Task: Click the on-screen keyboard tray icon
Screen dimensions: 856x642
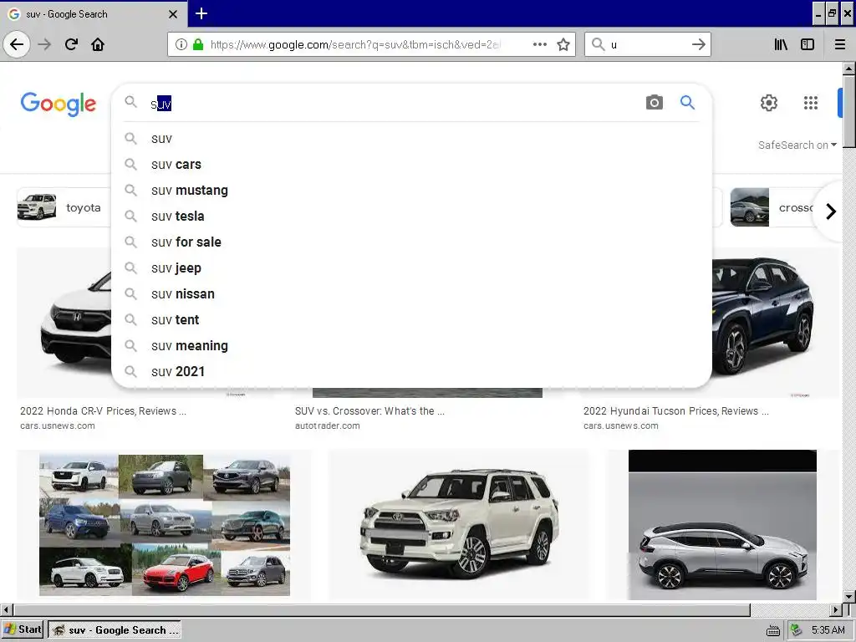Action: pyautogui.click(x=773, y=630)
